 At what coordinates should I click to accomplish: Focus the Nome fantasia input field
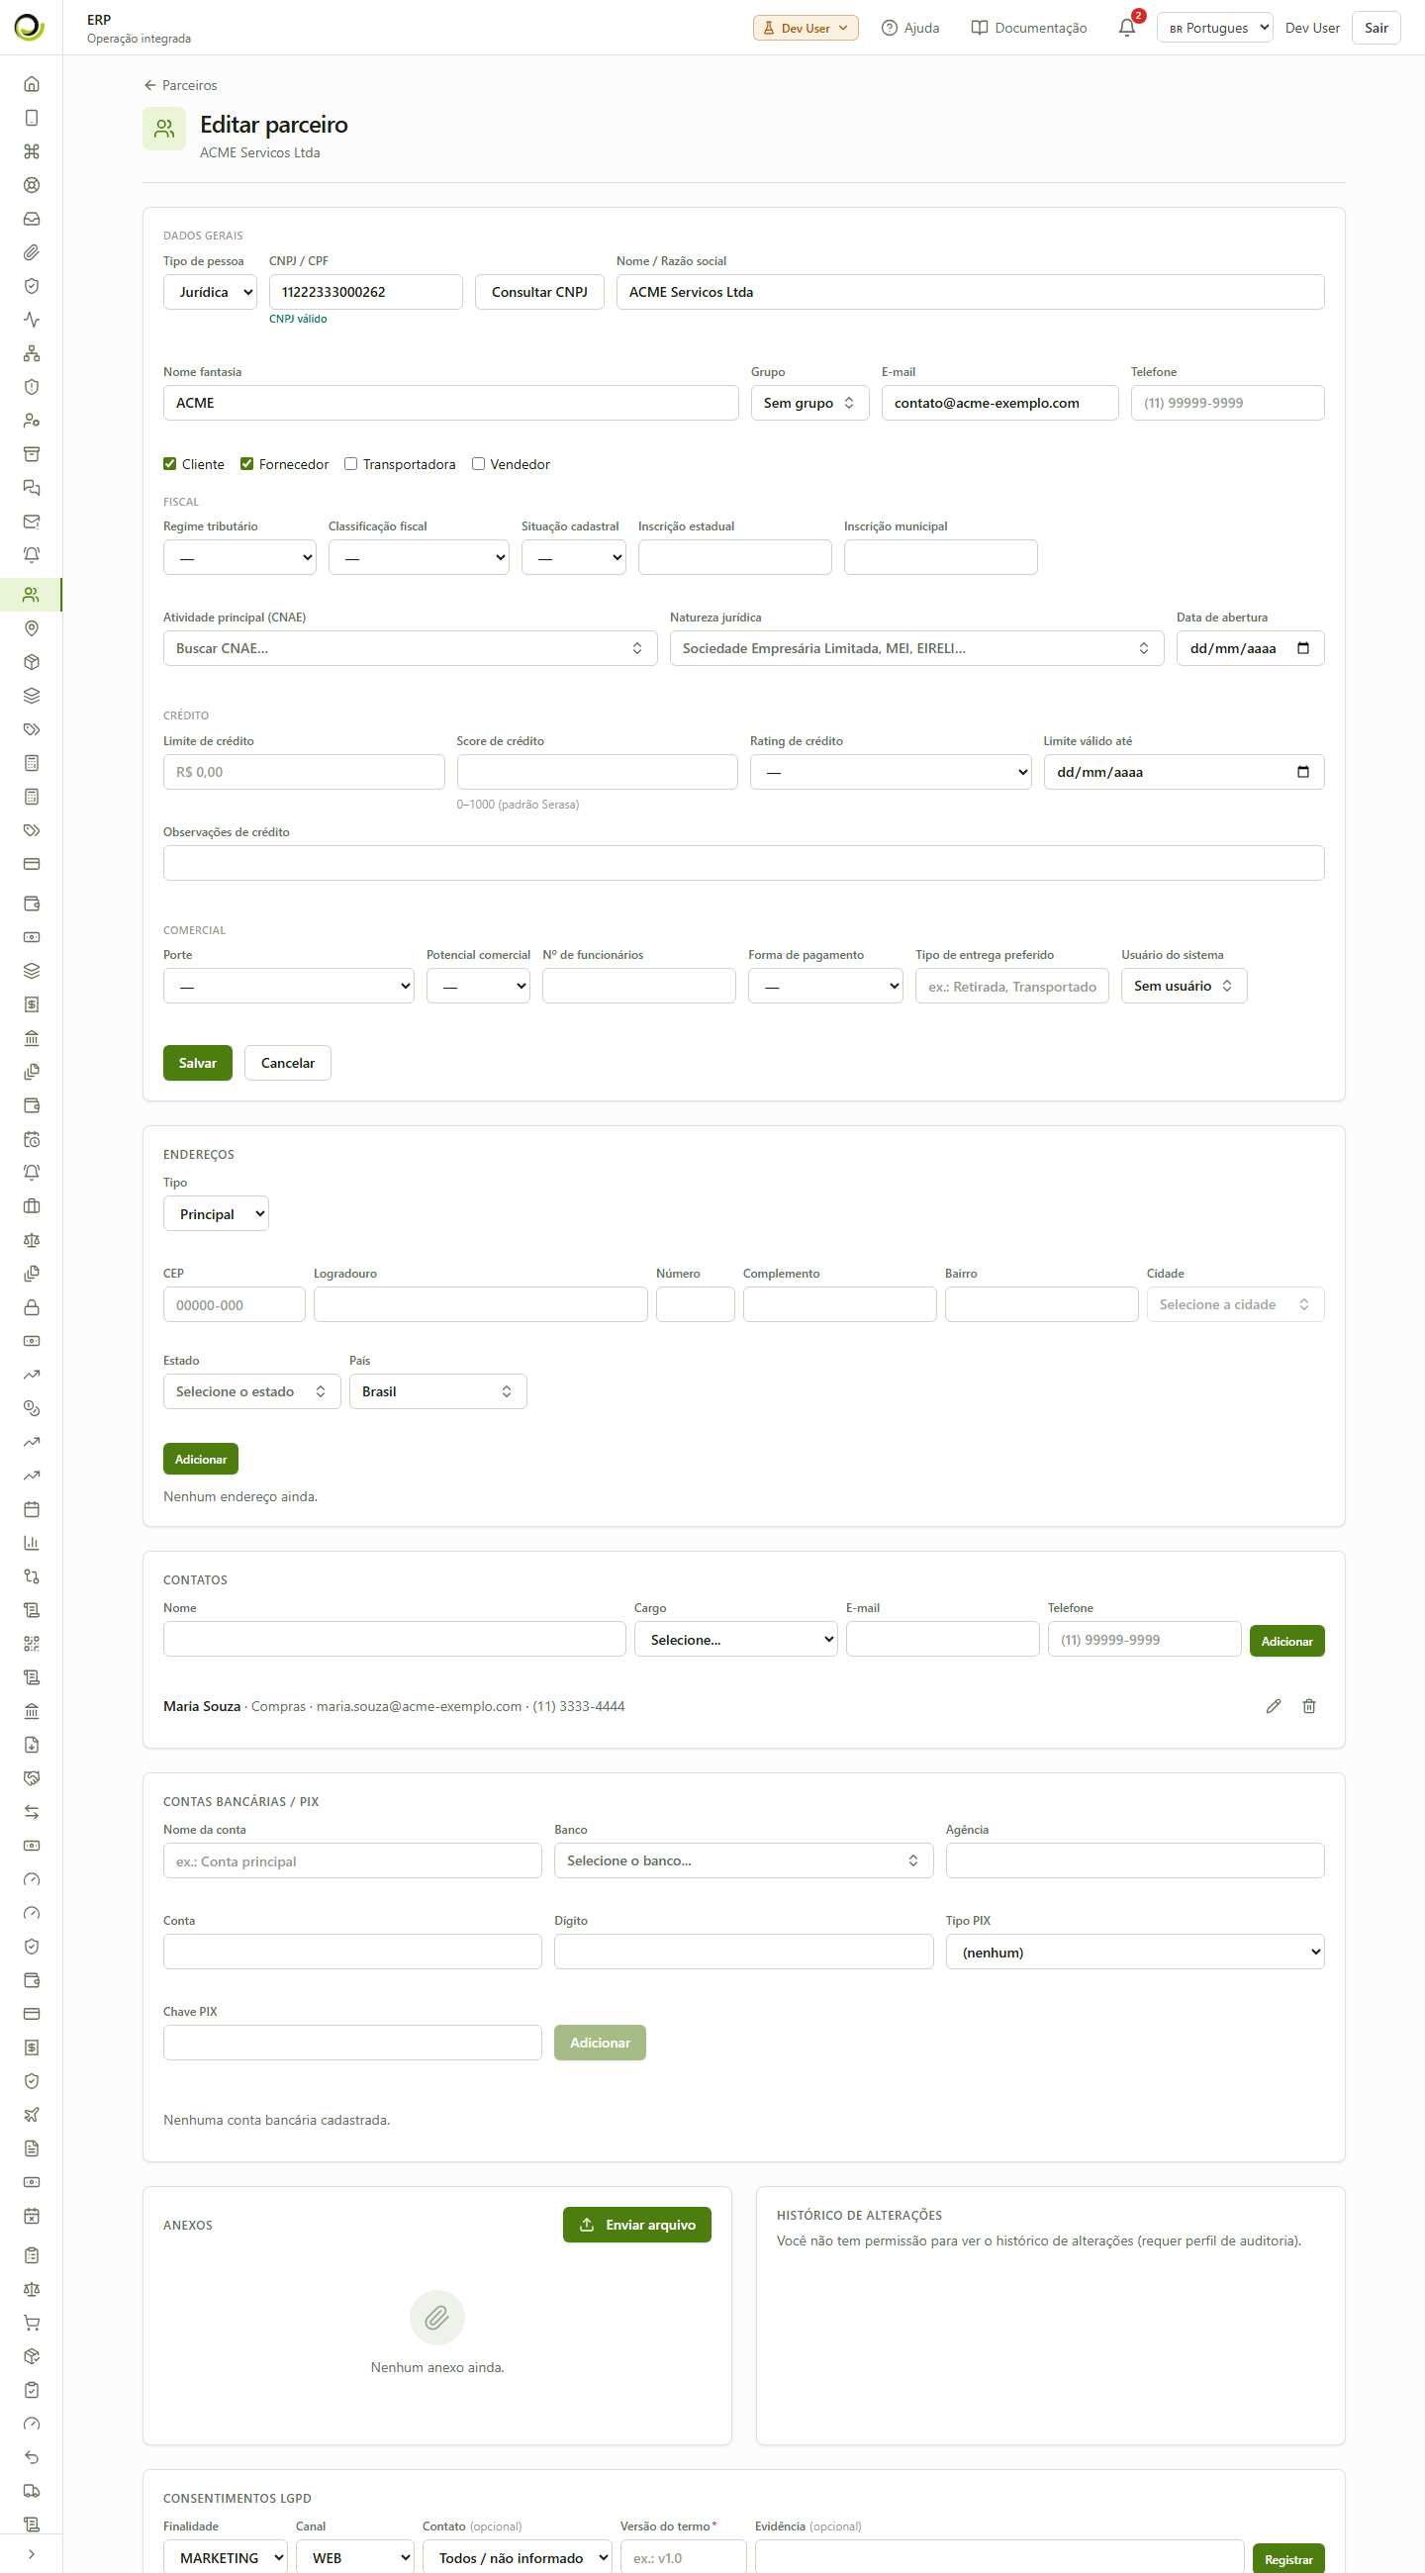click(451, 403)
